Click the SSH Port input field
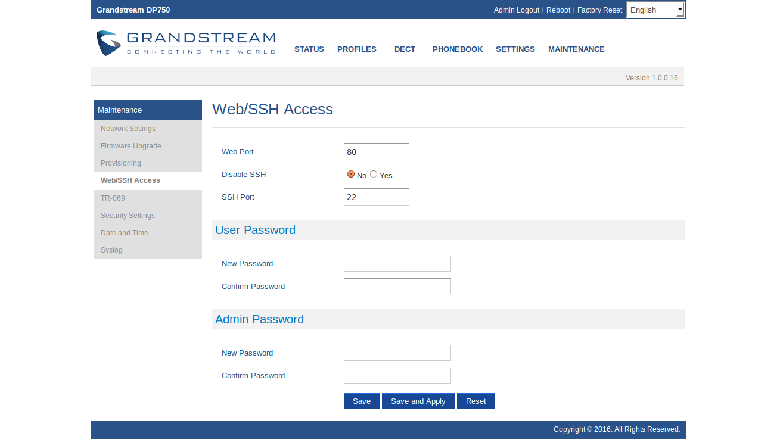The height and width of the screenshot is (439, 777). click(x=376, y=197)
